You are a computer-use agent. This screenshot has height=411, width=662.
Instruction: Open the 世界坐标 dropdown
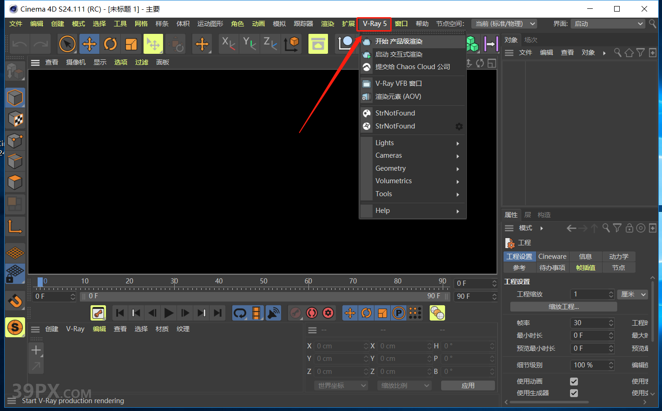click(x=341, y=385)
